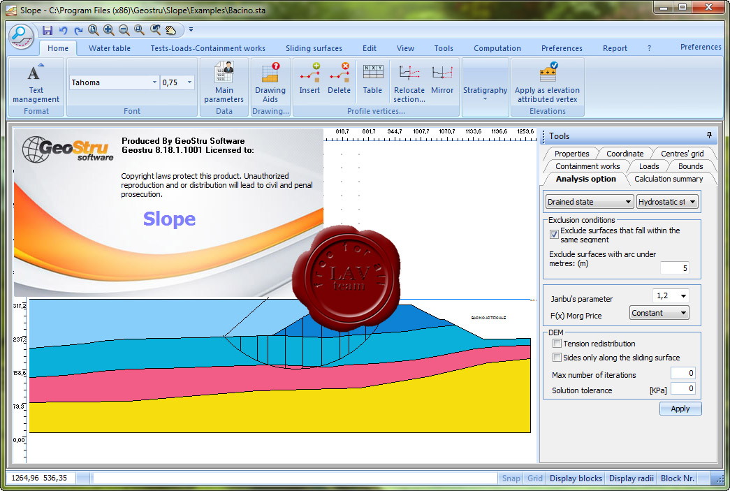Click the status bar command input field

295,478
